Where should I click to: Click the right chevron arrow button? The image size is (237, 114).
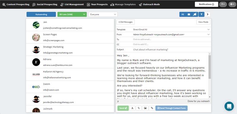tap(208, 14)
